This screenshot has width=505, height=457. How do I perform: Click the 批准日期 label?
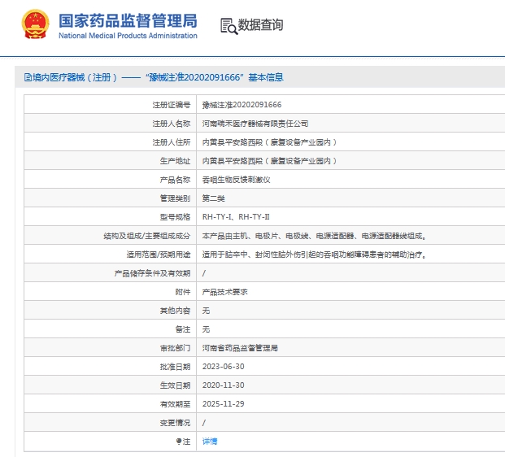pyautogui.click(x=175, y=367)
